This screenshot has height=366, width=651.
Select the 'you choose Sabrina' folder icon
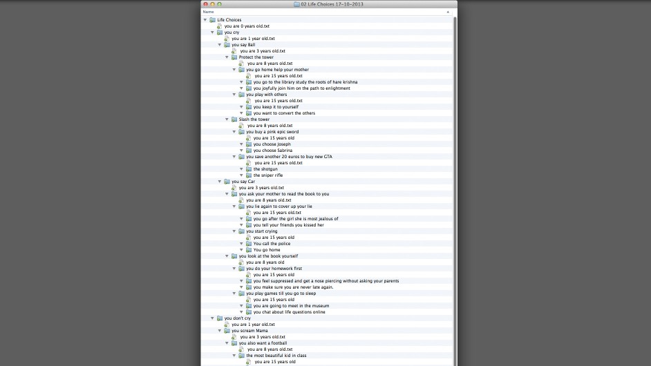click(249, 151)
